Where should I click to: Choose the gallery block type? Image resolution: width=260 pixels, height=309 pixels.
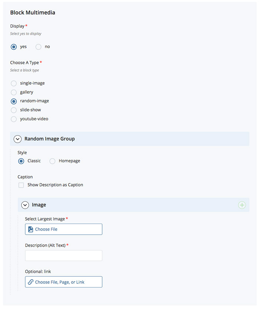pyautogui.click(x=14, y=92)
